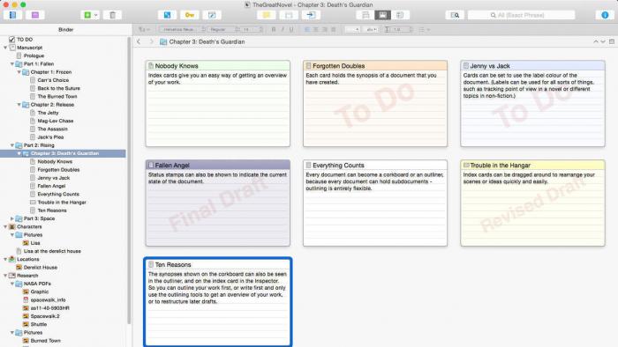Click the split editor icon in the header
This screenshot has height=347, width=618.
coord(612,41)
